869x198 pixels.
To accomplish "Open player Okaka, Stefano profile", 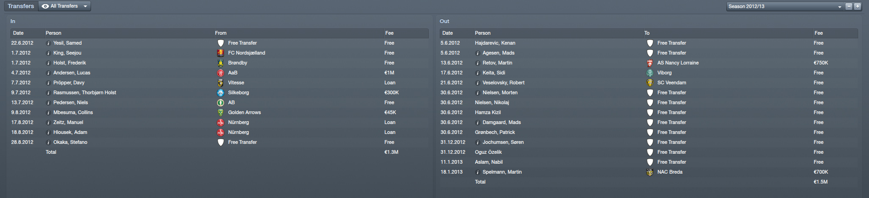I will (x=70, y=142).
